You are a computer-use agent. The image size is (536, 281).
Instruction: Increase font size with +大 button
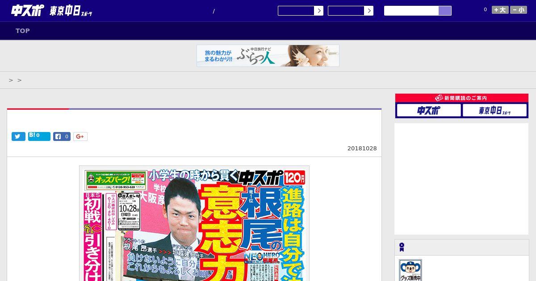[500, 10]
